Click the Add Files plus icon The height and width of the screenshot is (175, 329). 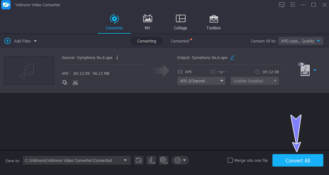[7, 41]
